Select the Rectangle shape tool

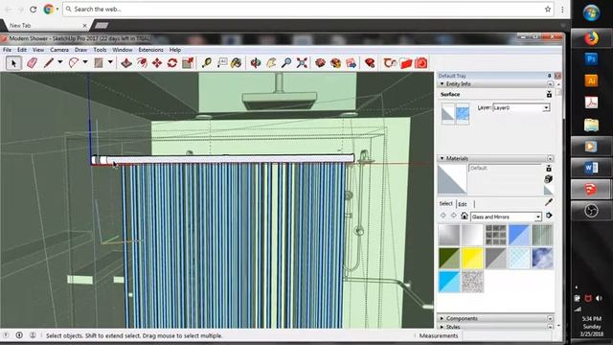pyautogui.click(x=99, y=63)
